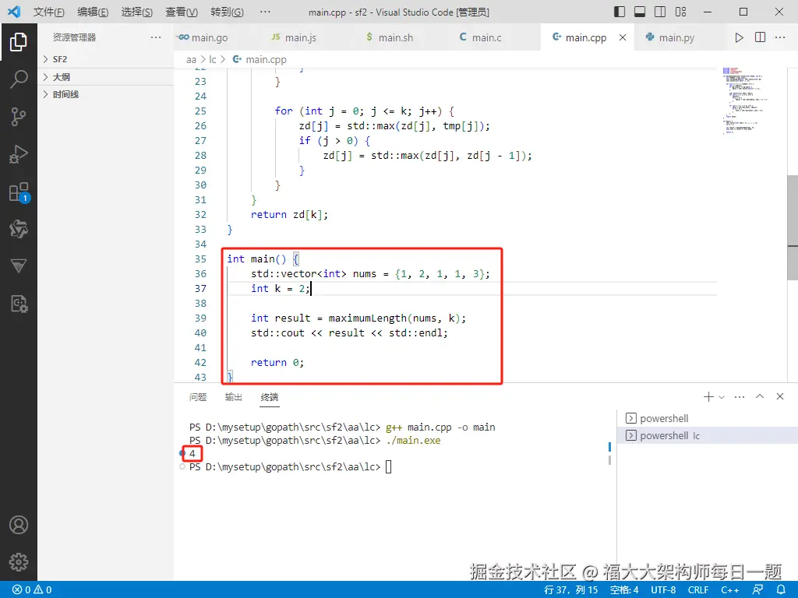
Task: Run the C++ file with play button
Action: tap(739, 37)
